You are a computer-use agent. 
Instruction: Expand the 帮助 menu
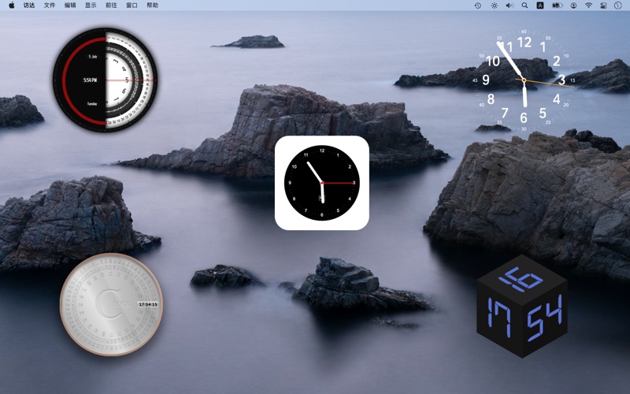click(x=152, y=6)
